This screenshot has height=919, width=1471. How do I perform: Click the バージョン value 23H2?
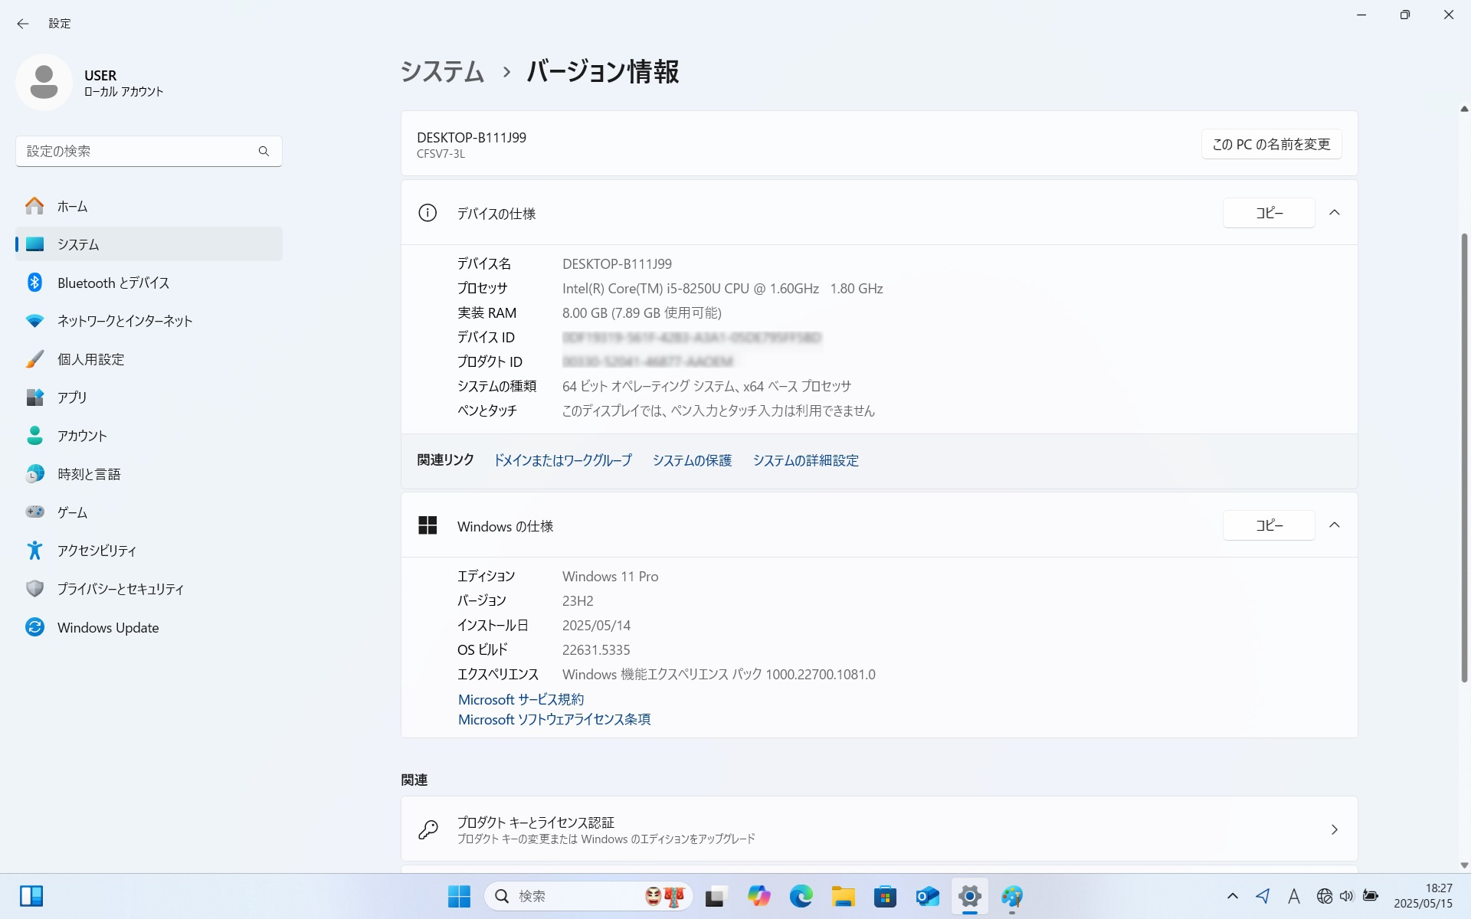click(x=578, y=601)
